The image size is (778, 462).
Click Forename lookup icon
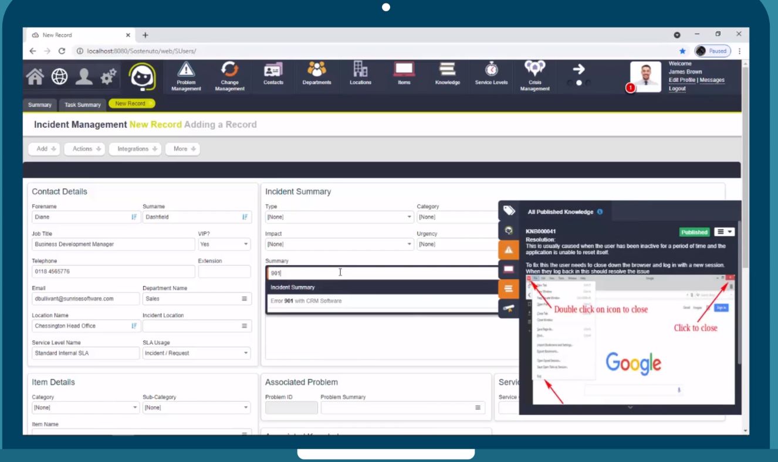pyautogui.click(x=134, y=217)
